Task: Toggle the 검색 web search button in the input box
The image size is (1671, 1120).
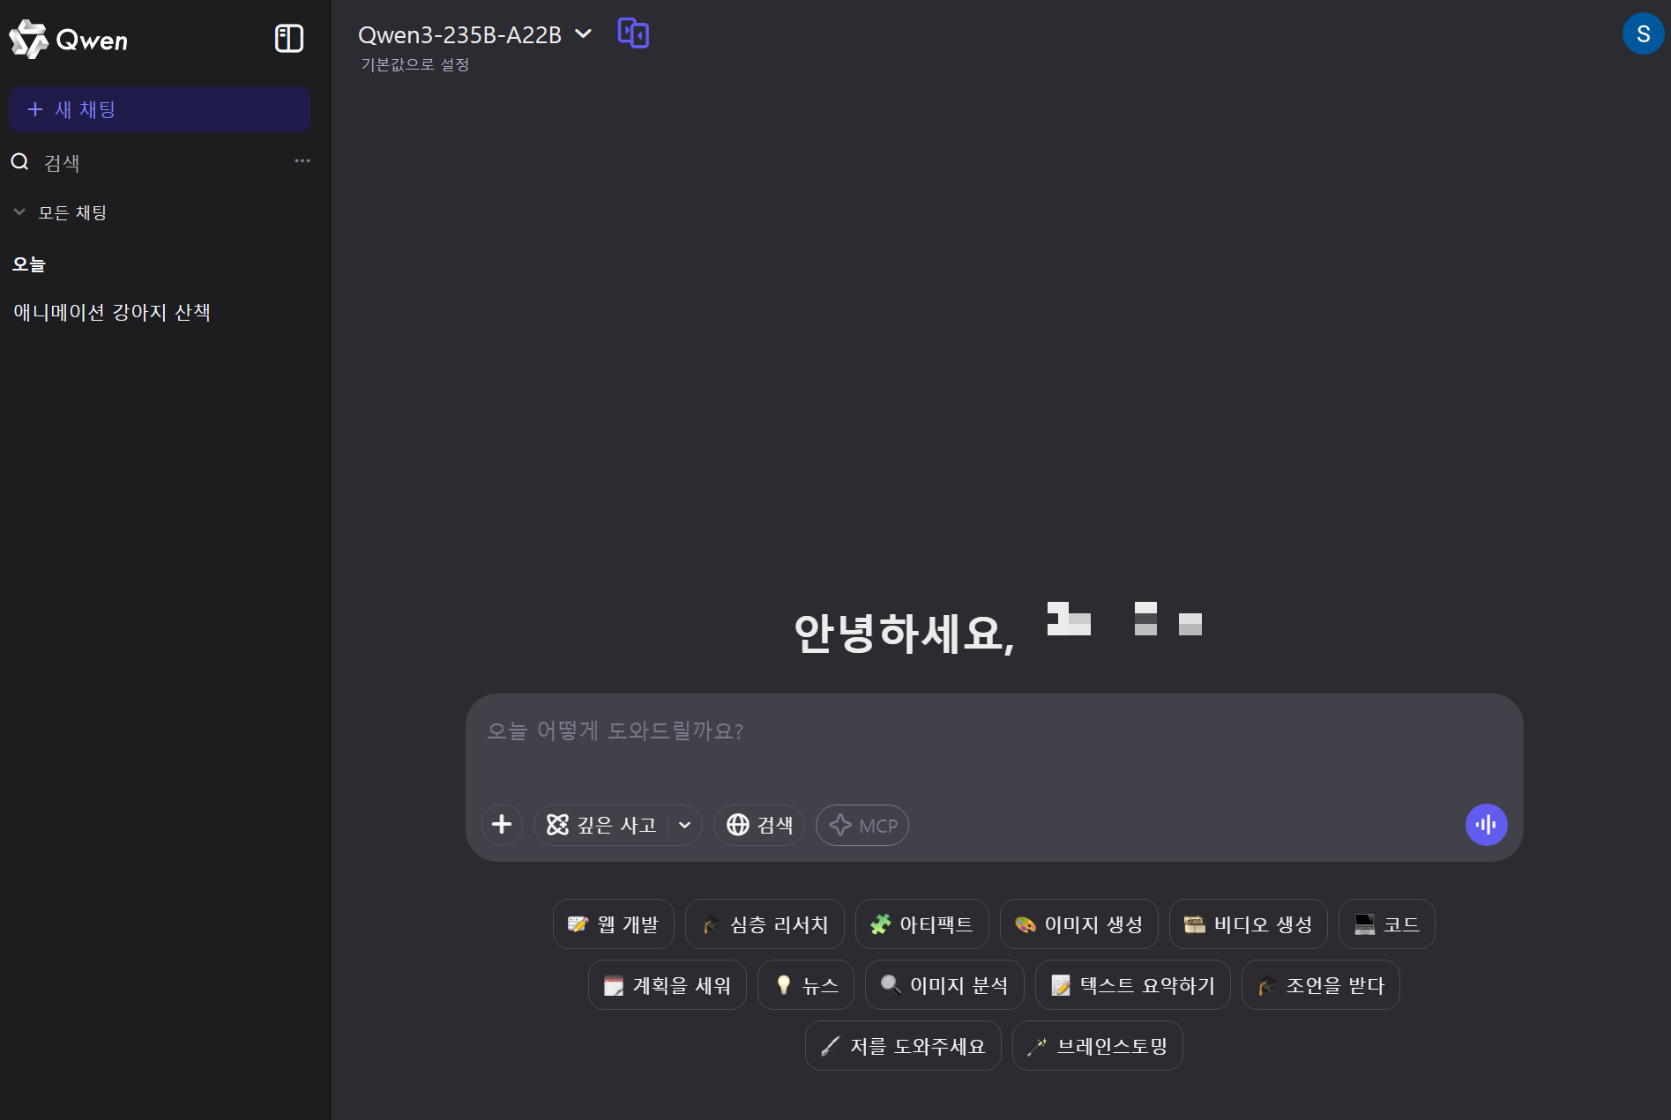Action: click(x=759, y=825)
